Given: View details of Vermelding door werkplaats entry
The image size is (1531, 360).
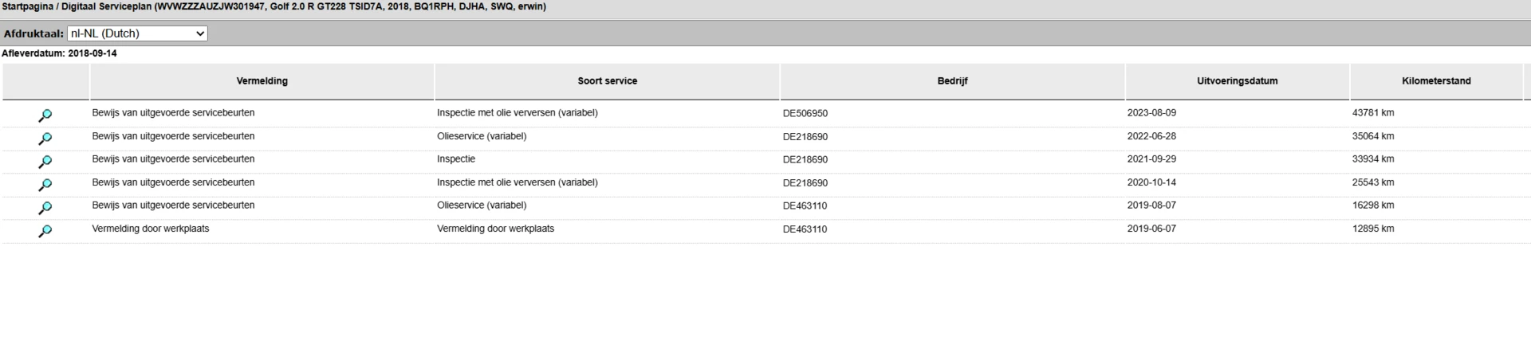Looking at the screenshot, I should pyautogui.click(x=45, y=231).
